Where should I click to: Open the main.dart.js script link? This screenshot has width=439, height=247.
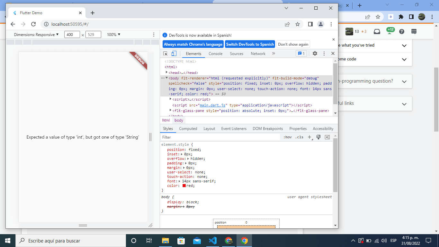click(213, 105)
